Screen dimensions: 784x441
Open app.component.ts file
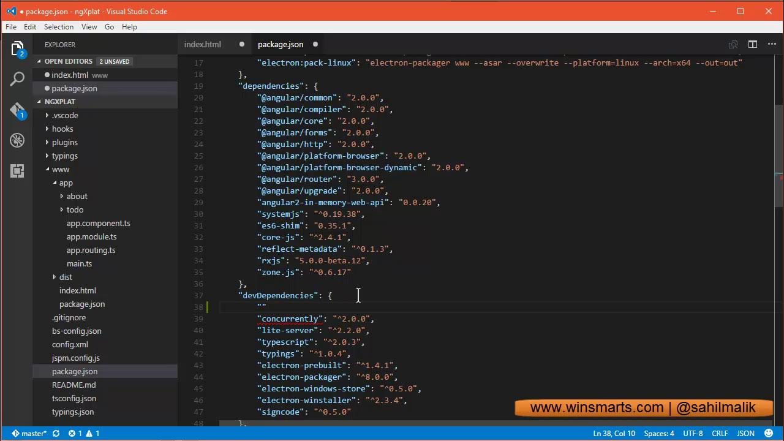98,223
